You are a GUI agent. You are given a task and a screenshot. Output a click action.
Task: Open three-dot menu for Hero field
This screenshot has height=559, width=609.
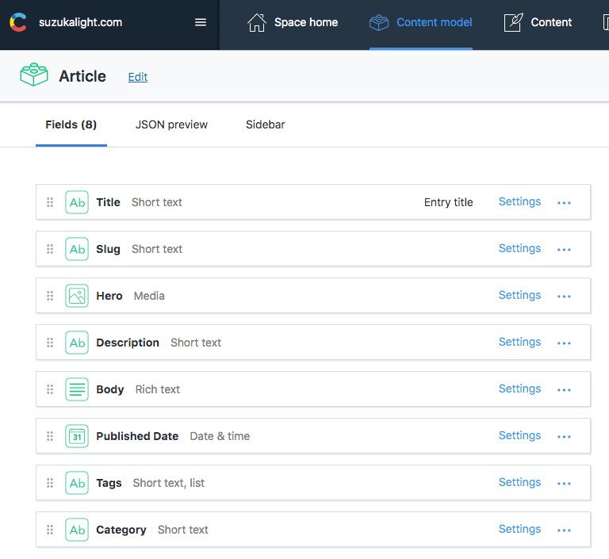564,297
